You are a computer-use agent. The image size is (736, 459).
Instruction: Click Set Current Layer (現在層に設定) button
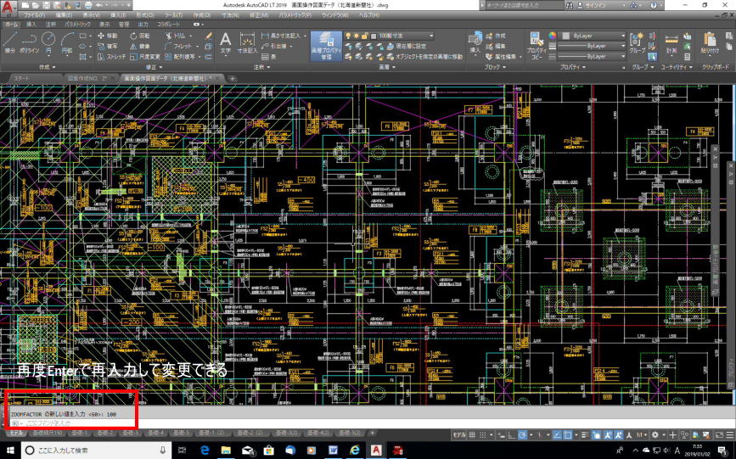point(407,46)
